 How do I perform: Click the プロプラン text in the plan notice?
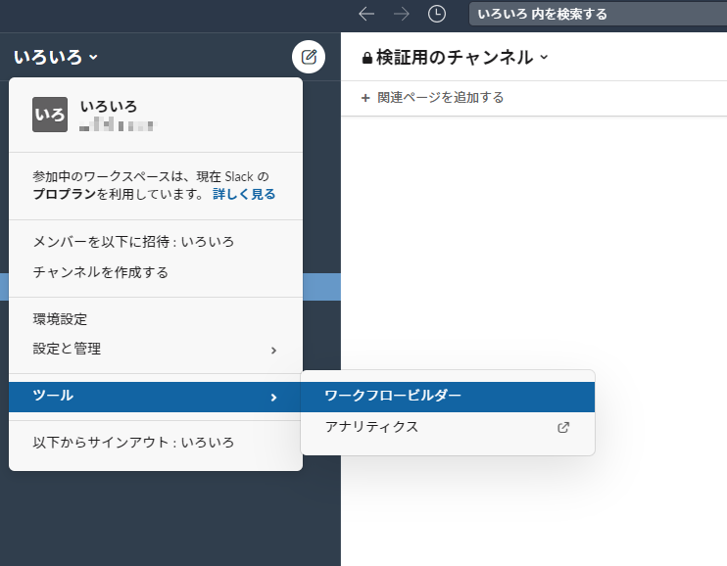[65, 194]
